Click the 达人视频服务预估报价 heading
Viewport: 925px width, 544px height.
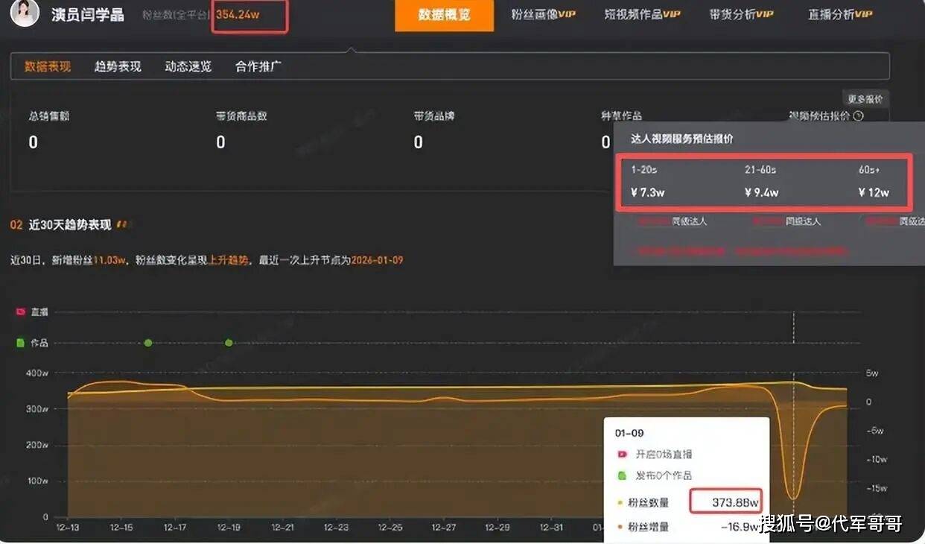click(681, 139)
